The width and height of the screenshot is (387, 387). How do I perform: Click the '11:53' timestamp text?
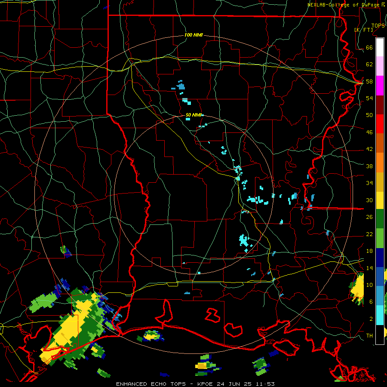[264, 384]
